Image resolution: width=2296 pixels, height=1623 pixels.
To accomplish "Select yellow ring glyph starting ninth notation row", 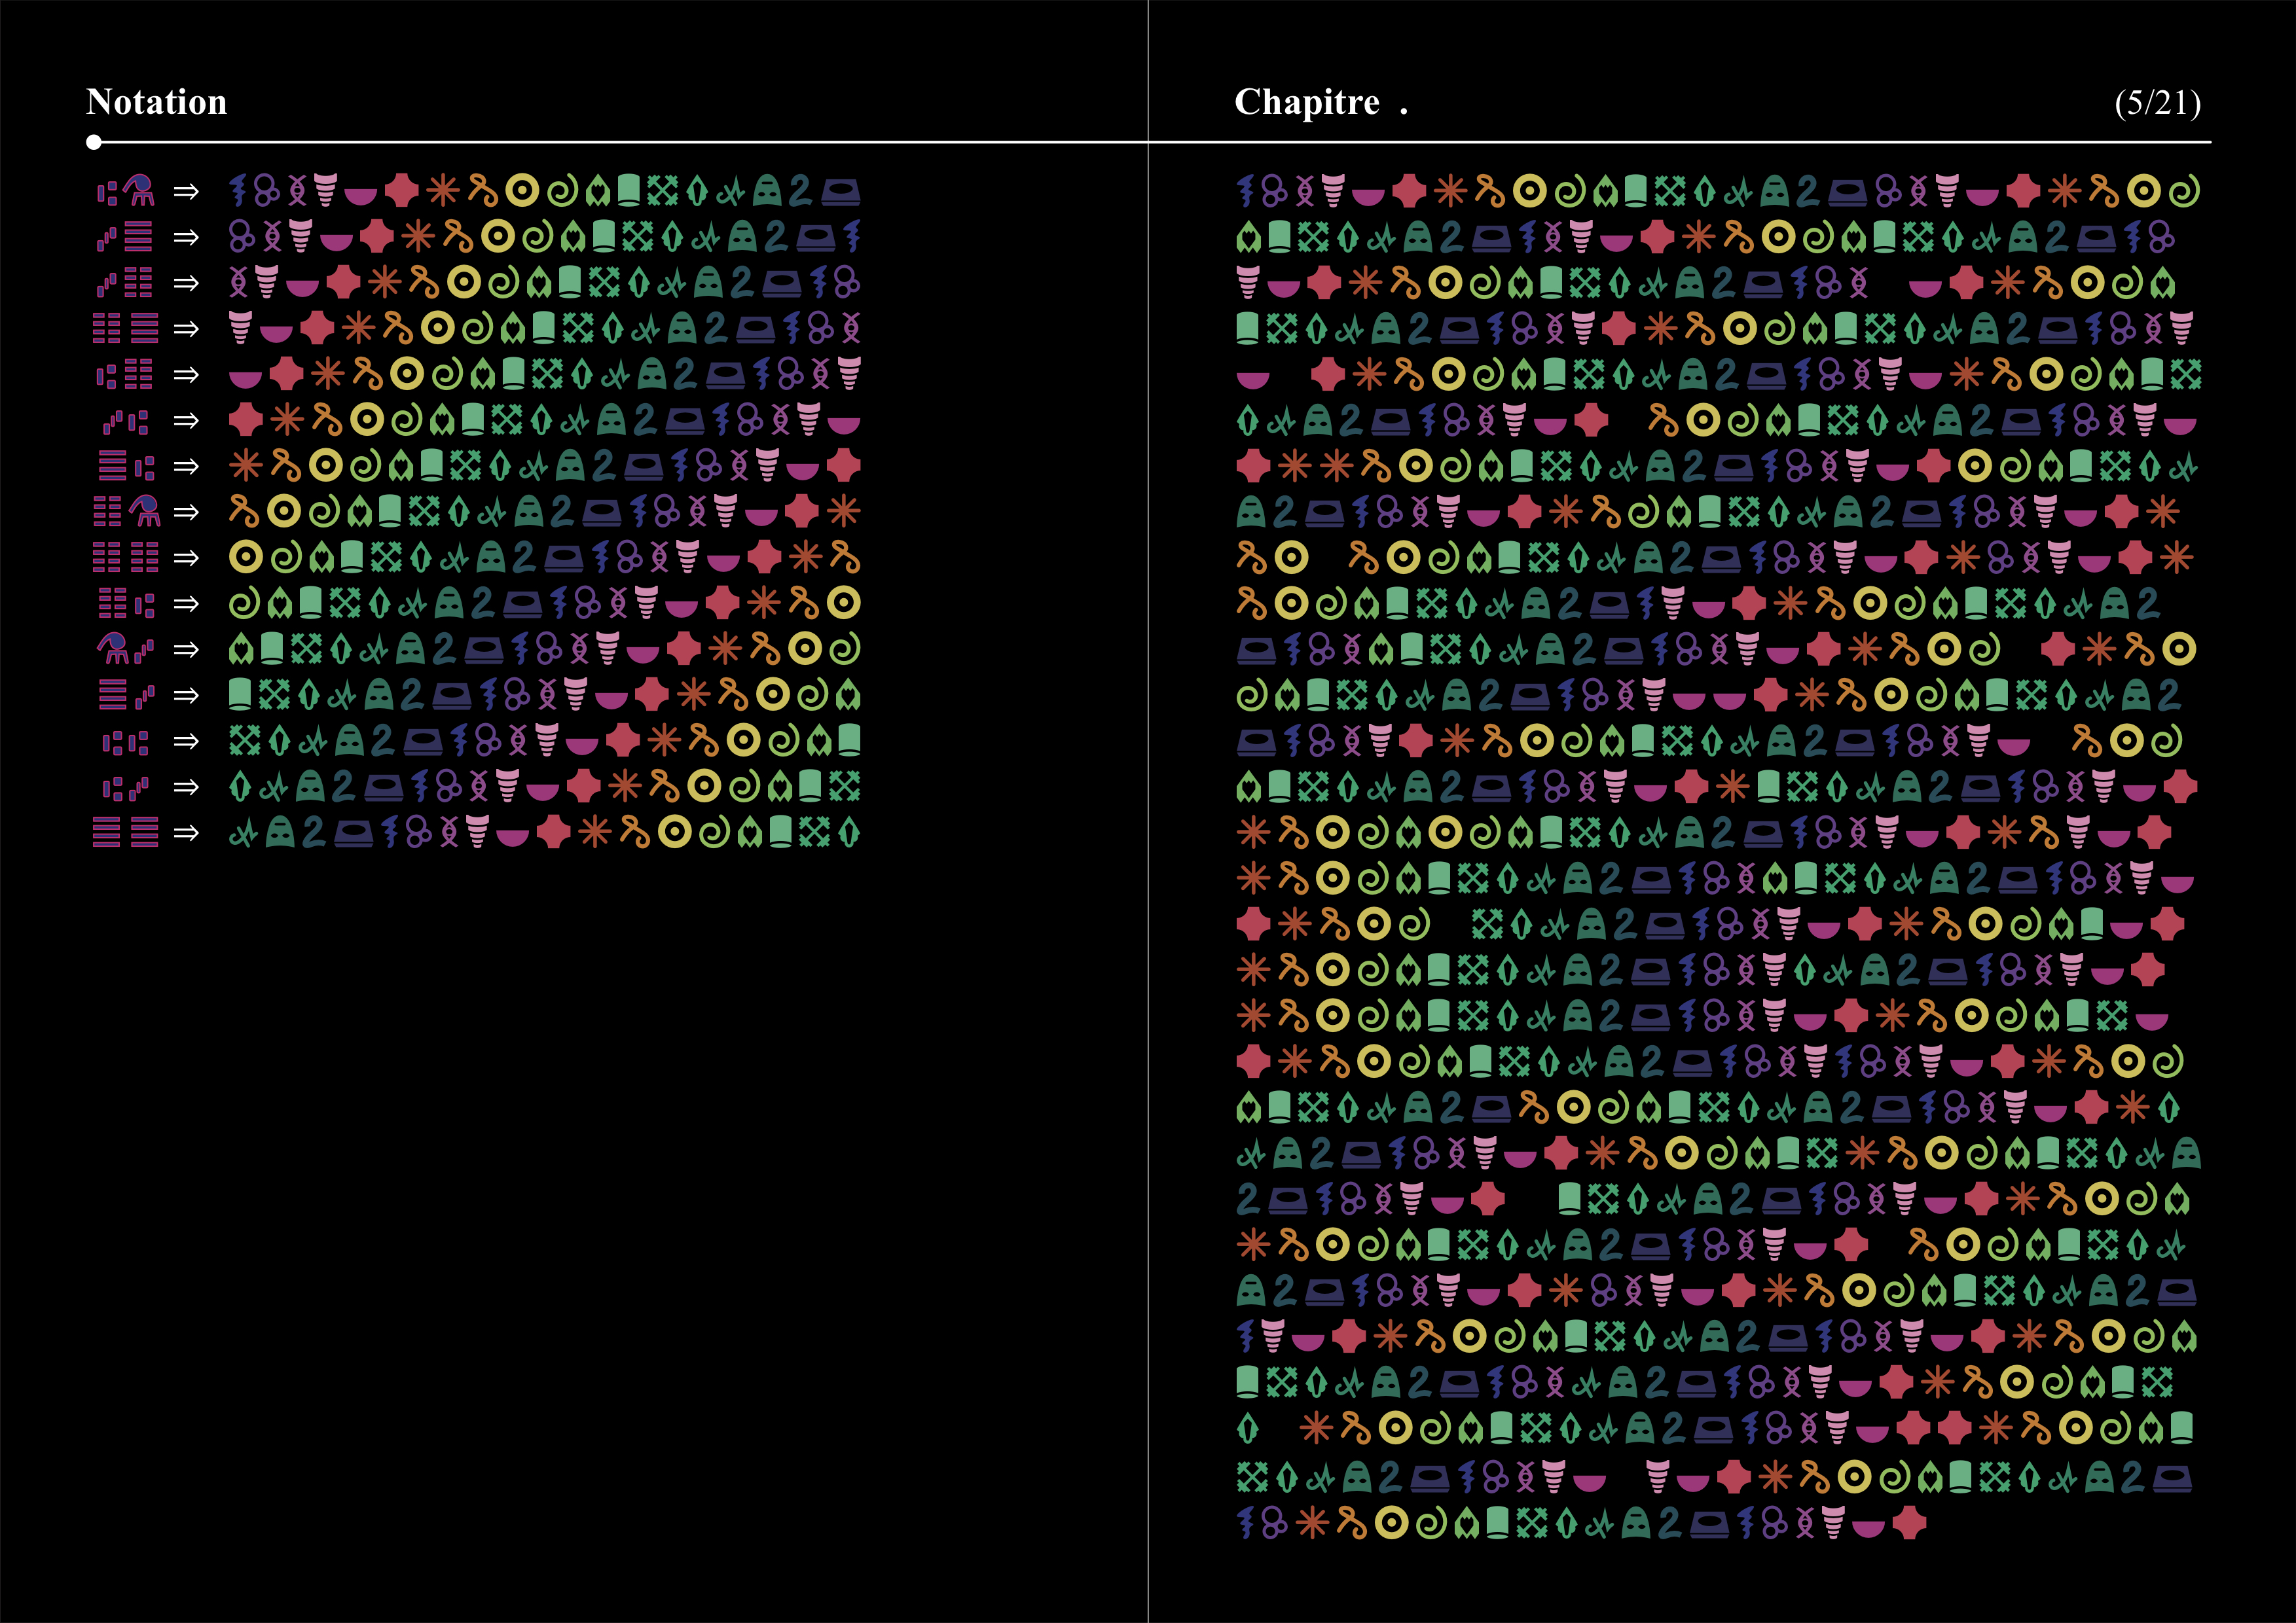I will [245, 558].
